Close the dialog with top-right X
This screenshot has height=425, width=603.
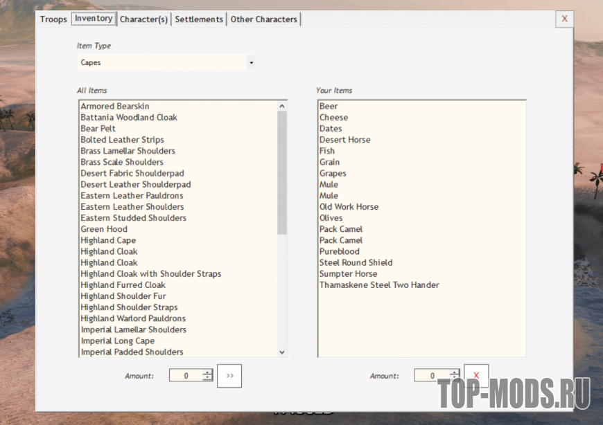(564, 19)
